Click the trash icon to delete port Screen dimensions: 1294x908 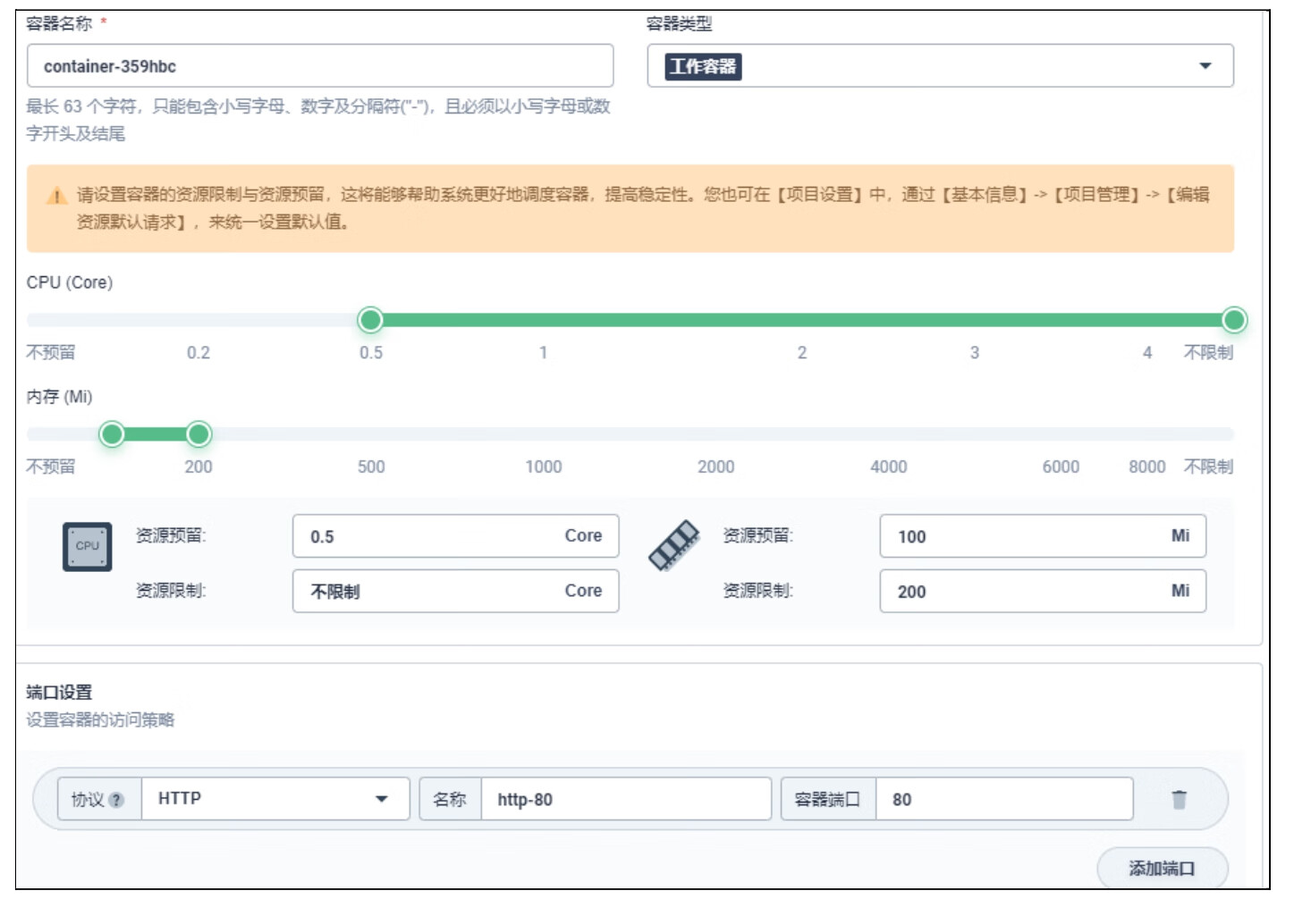point(1179,800)
